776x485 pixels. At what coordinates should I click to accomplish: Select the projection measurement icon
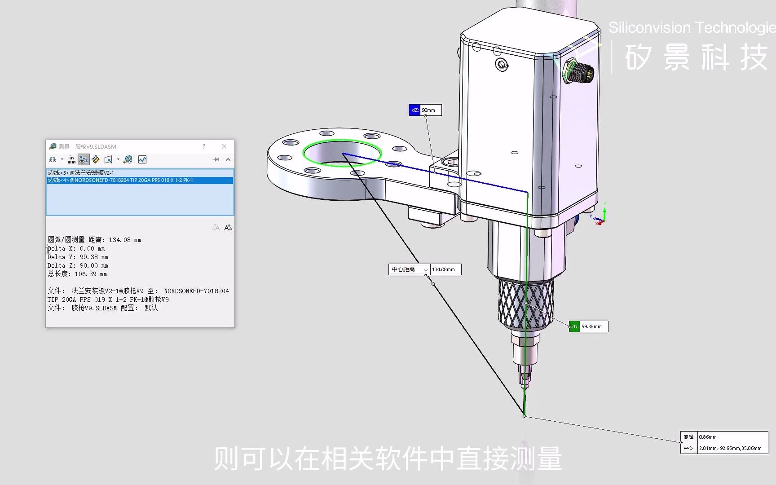(x=108, y=159)
